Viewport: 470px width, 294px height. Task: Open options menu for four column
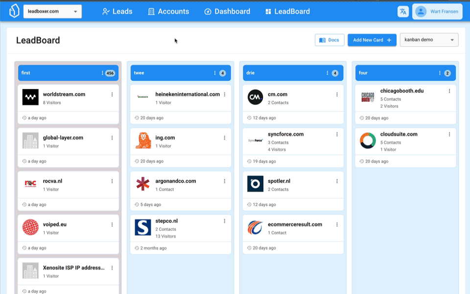coord(440,73)
